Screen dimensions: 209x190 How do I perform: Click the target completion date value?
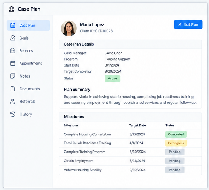click(113, 71)
